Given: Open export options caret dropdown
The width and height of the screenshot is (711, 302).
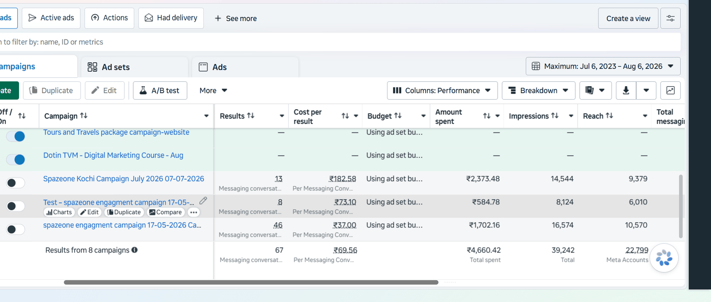Looking at the screenshot, I should coord(646,90).
